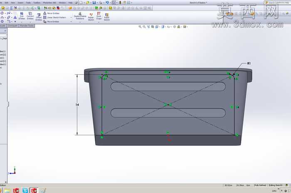
Task: Click active SolidWorks taskbar button
Action: [x=34, y=190]
